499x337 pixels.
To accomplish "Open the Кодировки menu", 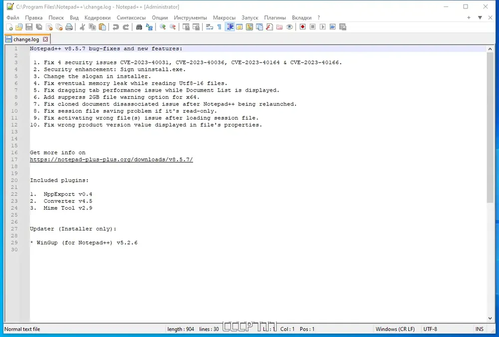I will tap(97, 18).
